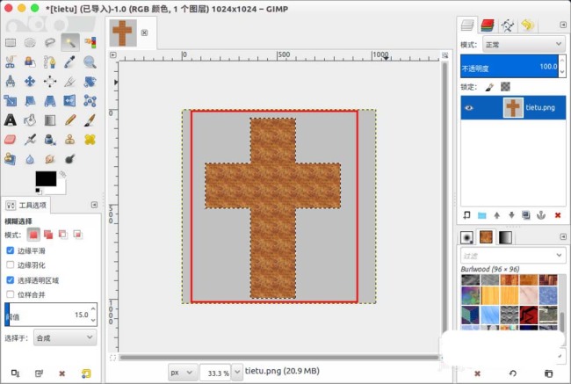
Task: Open the 选择于 dropdown showing 合成
Action: pyautogui.click(x=65, y=337)
